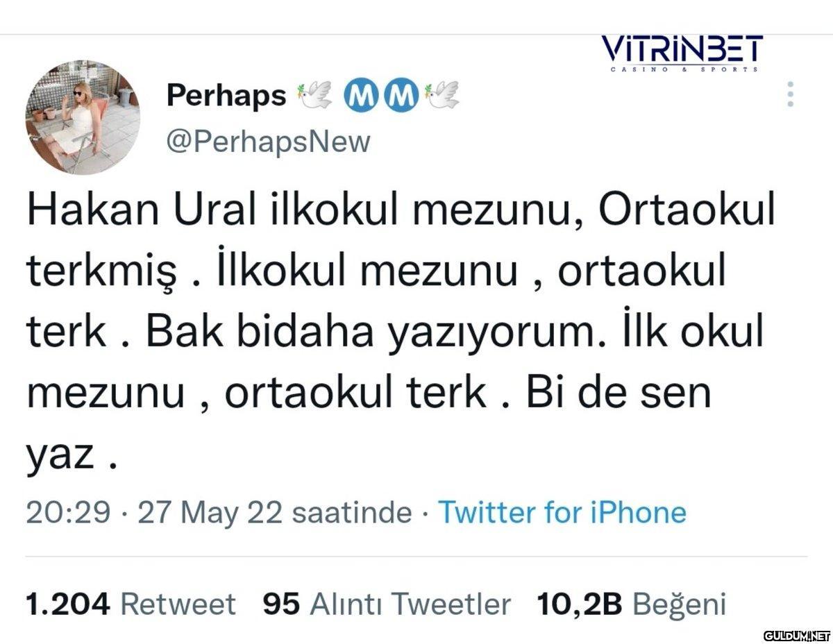Open the @PerhapsNew handle

(268, 142)
